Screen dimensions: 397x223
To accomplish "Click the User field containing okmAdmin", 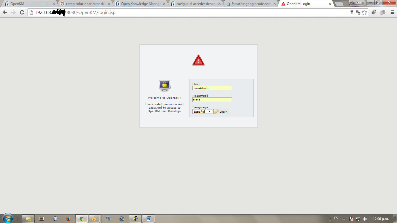I will click(x=212, y=88).
